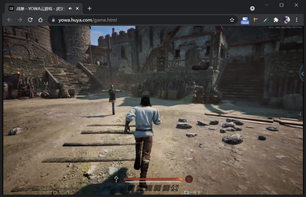Click the orange health bar

tap(153, 179)
